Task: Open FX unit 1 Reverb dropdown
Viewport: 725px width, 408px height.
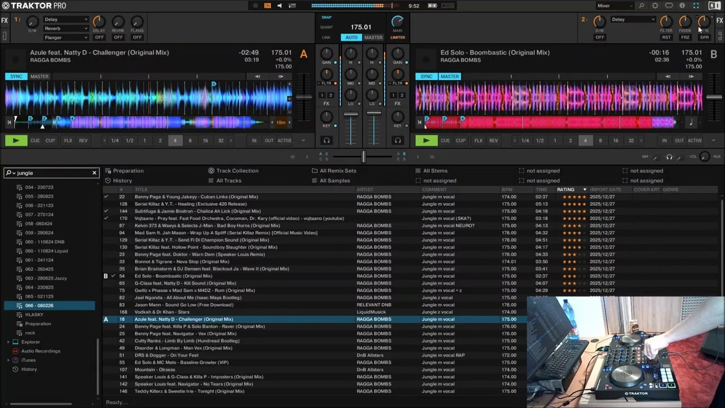Action: click(66, 28)
